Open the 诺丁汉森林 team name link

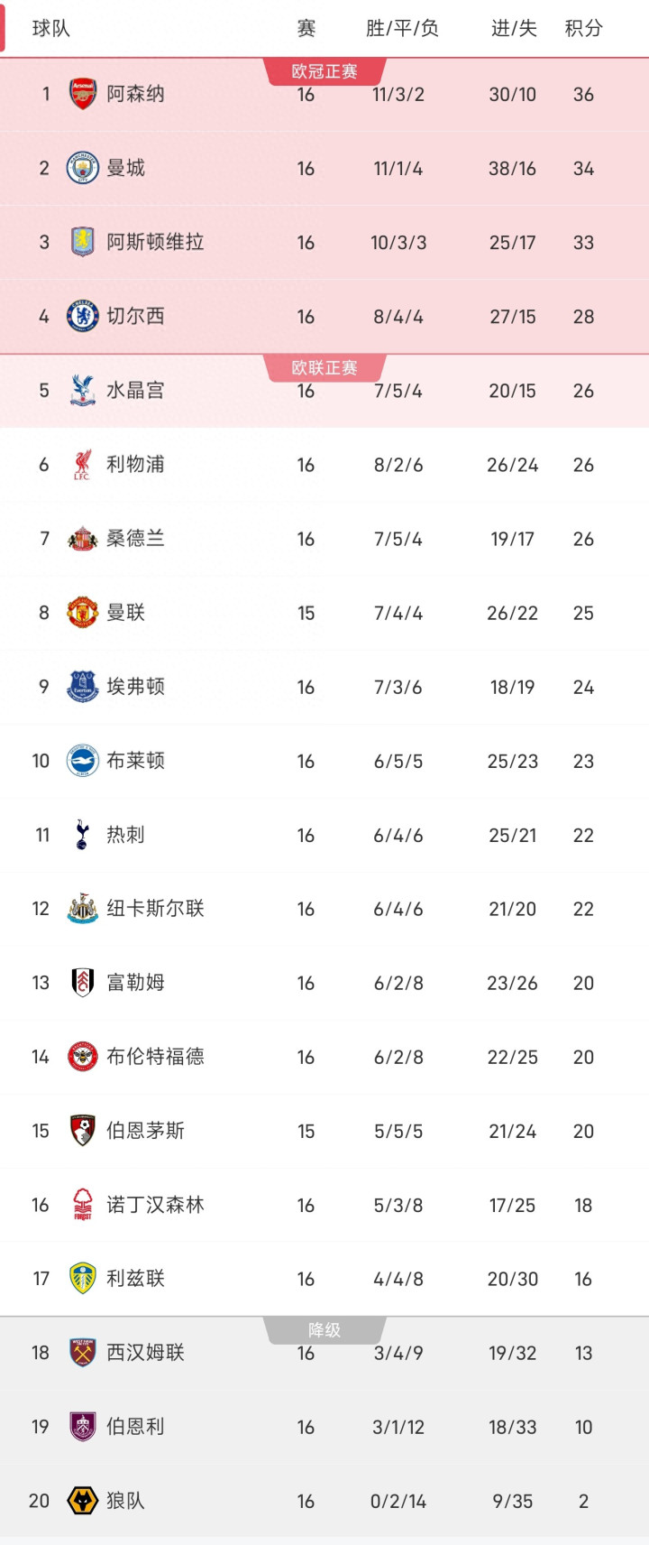pos(155,1205)
